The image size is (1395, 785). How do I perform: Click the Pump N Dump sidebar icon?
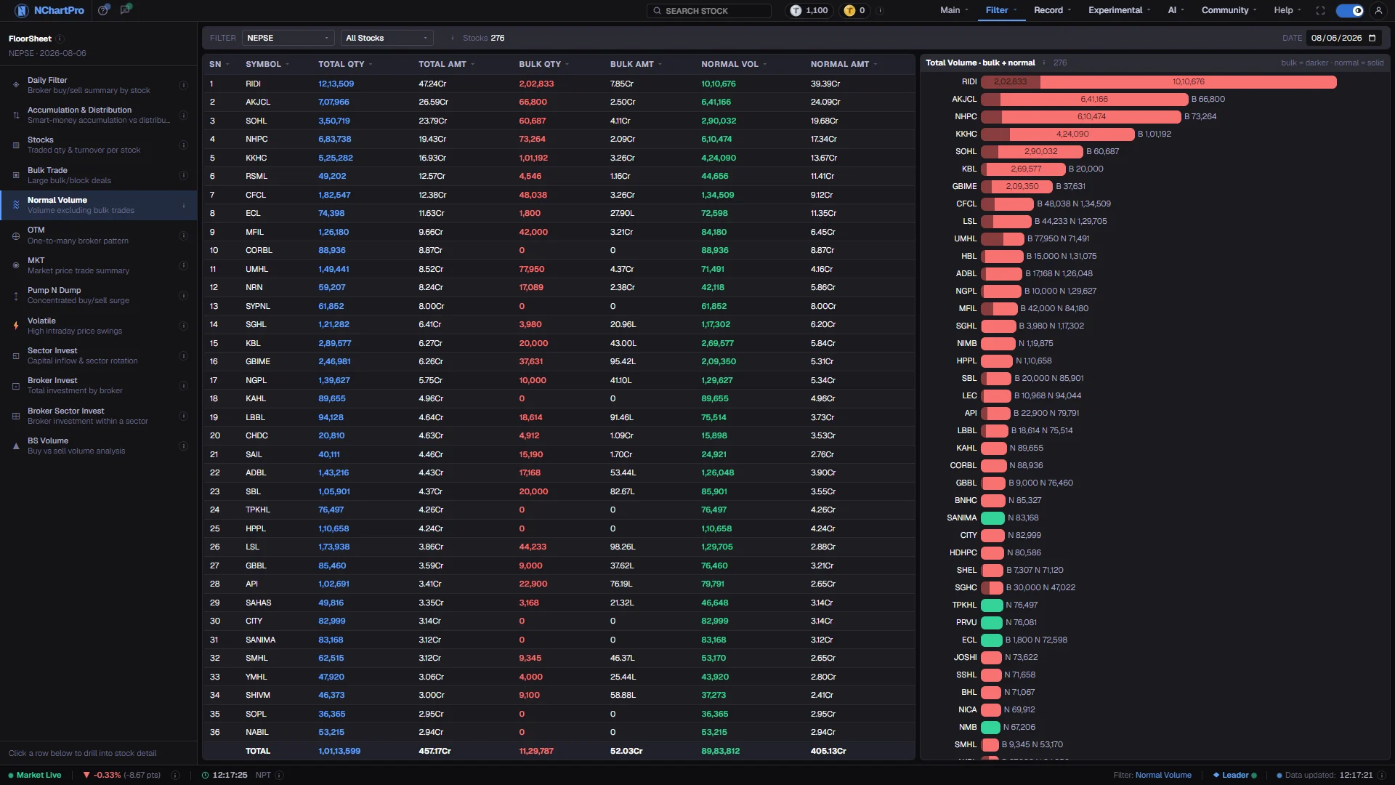pos(16,295)
